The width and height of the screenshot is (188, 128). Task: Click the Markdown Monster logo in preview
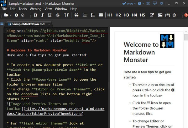click(x=167, y=41)
